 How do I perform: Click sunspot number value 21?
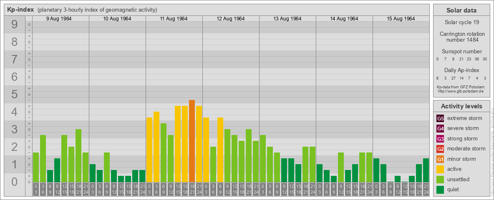[461, 59]
